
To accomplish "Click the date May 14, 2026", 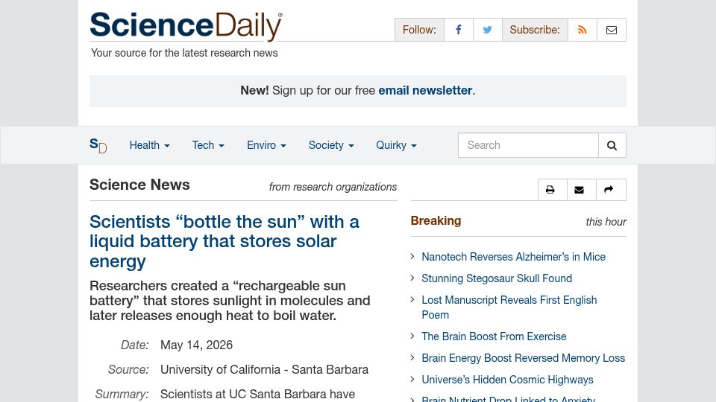I will click(x=196, y=345).
